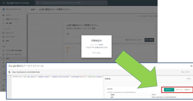Image resolution: width=193 pixels, height=101 pixels.
Task: Click the Google logo in 構造化データテストツール
Action: coord(12,66)
